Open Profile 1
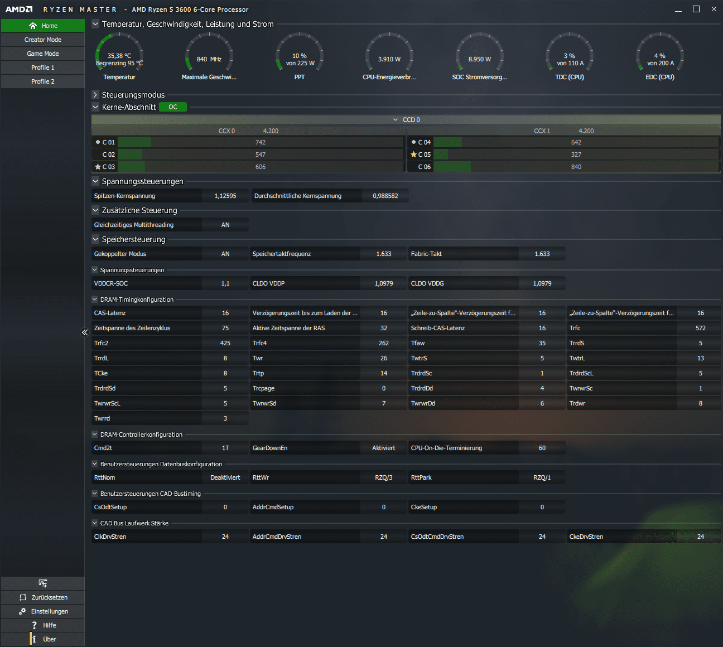Image resolution: width=723 pixels, height=647 pixels. (43, 67)
